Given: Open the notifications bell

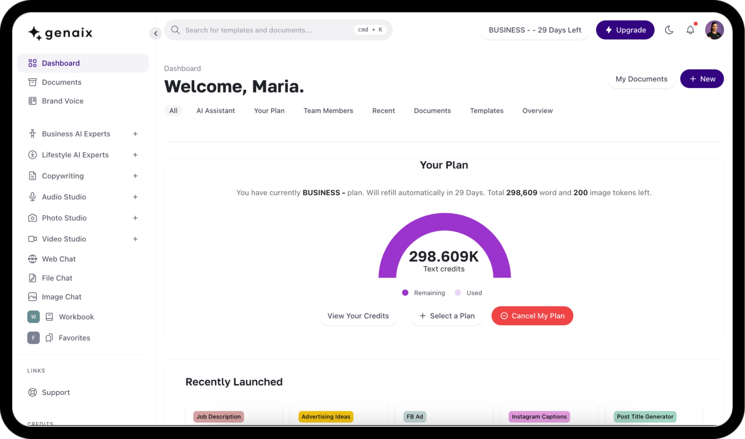Looking at the screenshot, I should [x=690, y=30].
